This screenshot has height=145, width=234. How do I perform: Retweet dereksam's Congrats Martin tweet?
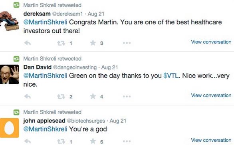tap(61, 43)
